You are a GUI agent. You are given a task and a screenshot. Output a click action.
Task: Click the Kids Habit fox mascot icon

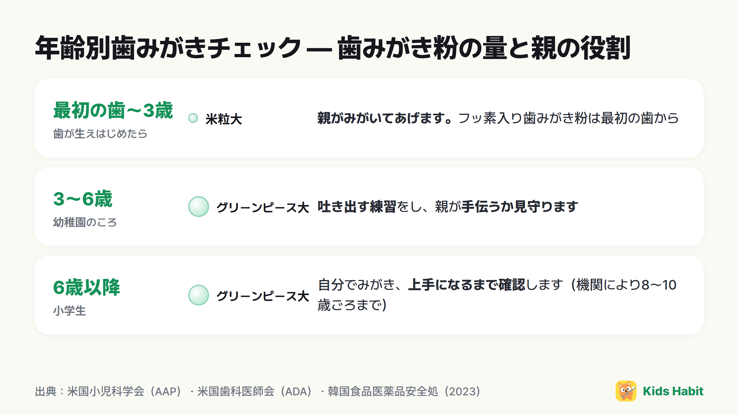[x=626, y=391]
